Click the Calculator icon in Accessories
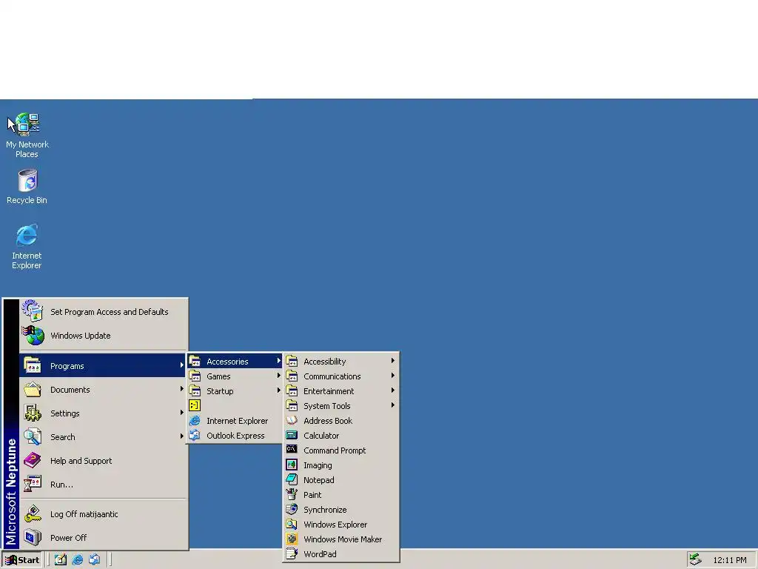This screenshot has width=758, height=569. (292, 436)
